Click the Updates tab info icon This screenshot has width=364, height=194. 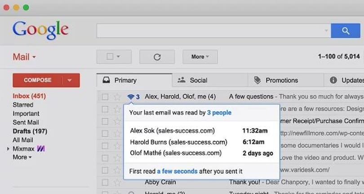(x=333, y=80)
